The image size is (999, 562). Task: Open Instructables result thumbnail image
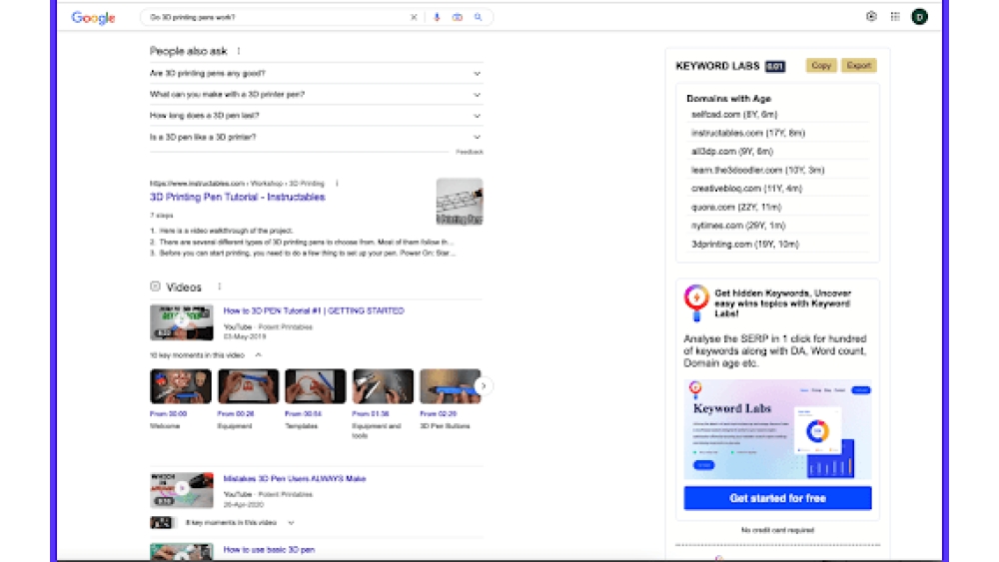tap(460, 202)
